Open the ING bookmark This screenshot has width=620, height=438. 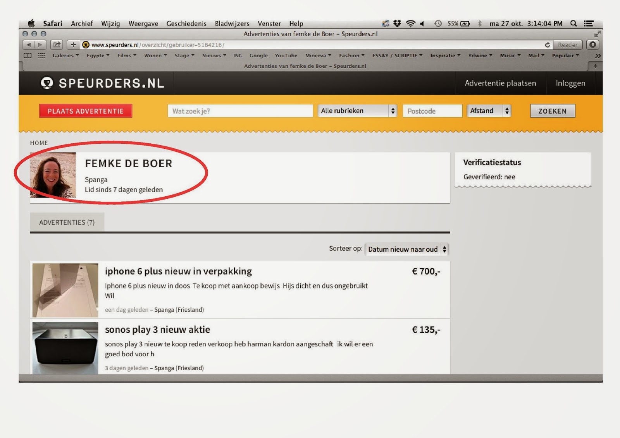pos(238,56)
